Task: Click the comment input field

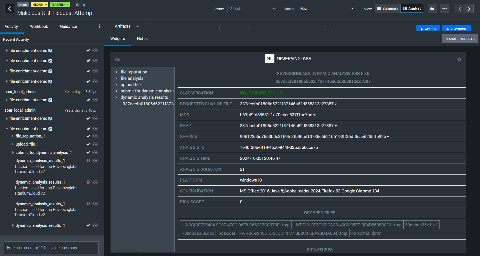Action: tap(51, 248)
